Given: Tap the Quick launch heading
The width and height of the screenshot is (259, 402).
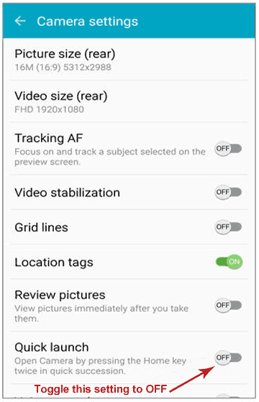Looking at the screenshot, I should (x=52, y=347).
